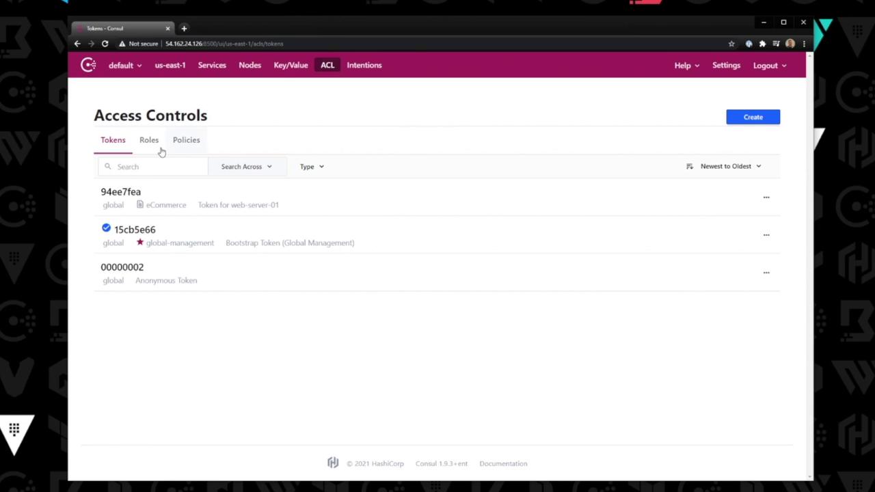Open token 00000002
The width and height of the screenshot is (875, 492).
click(122, 267)
